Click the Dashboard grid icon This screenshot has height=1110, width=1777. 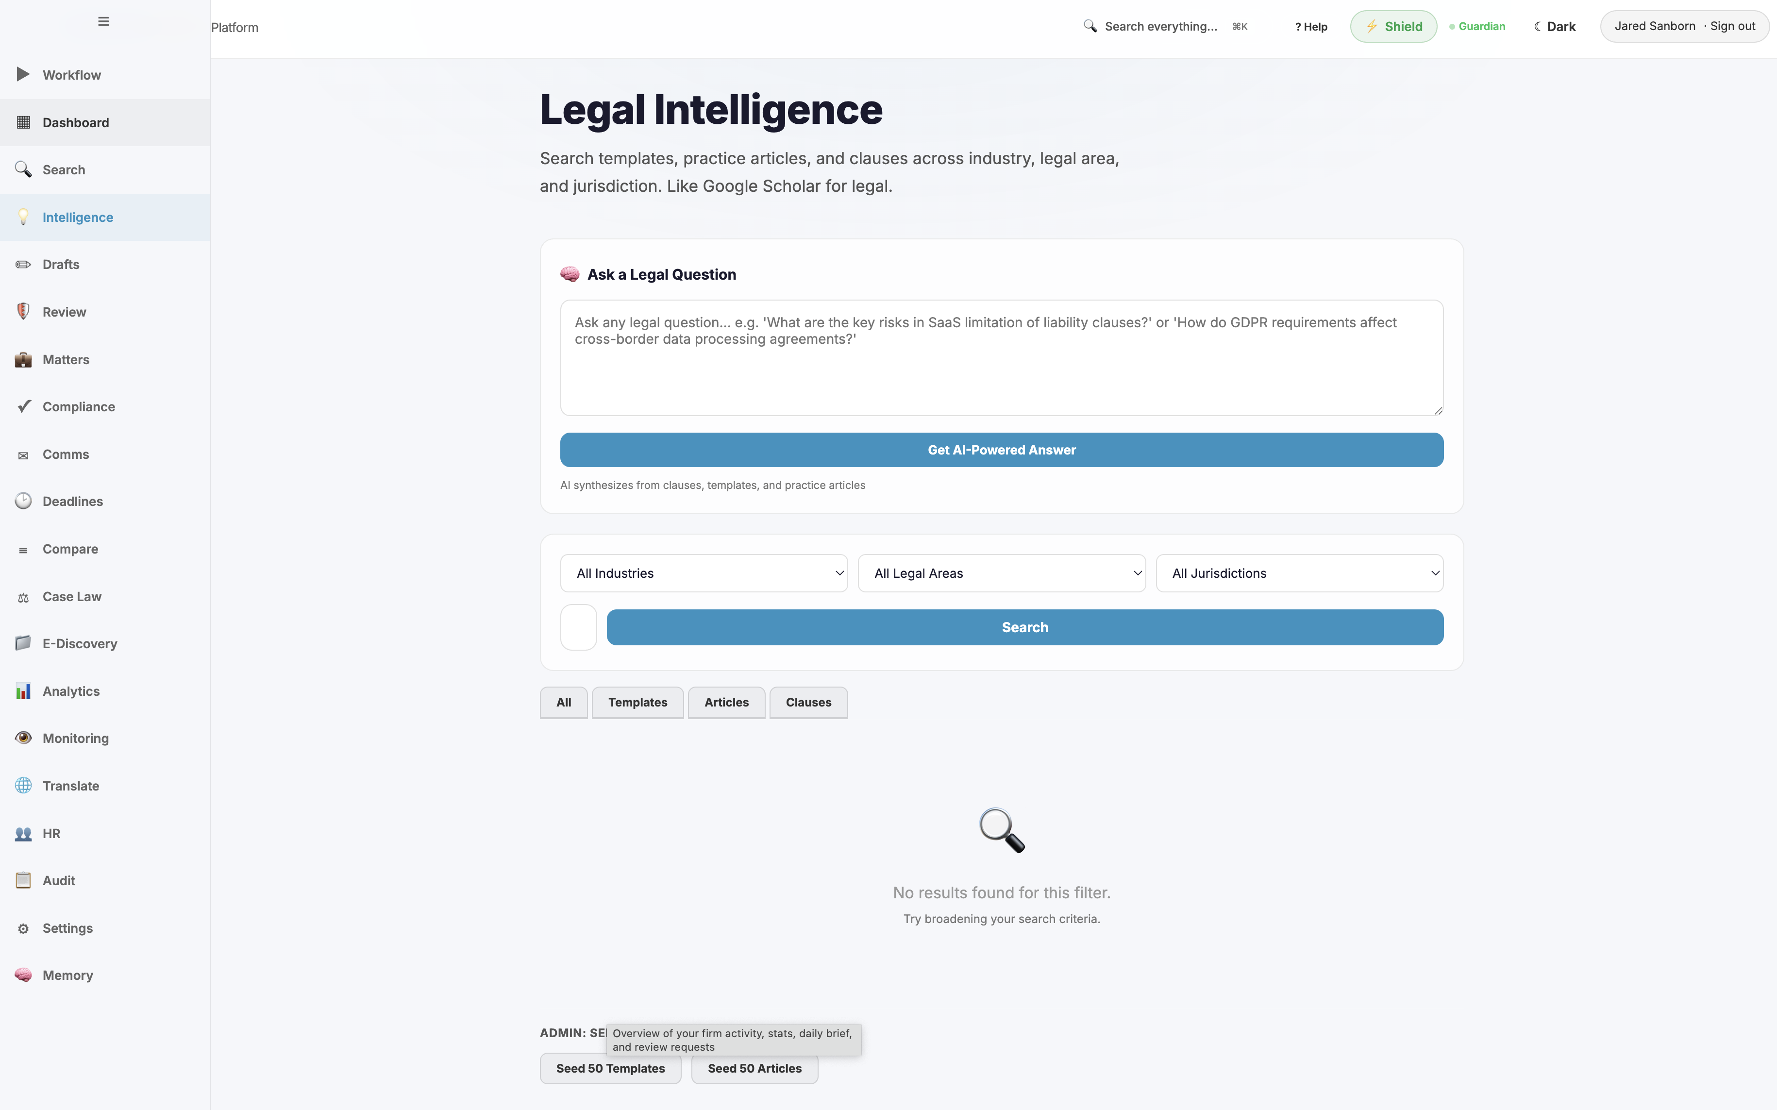pyautogui.click(x=23, y=122)
